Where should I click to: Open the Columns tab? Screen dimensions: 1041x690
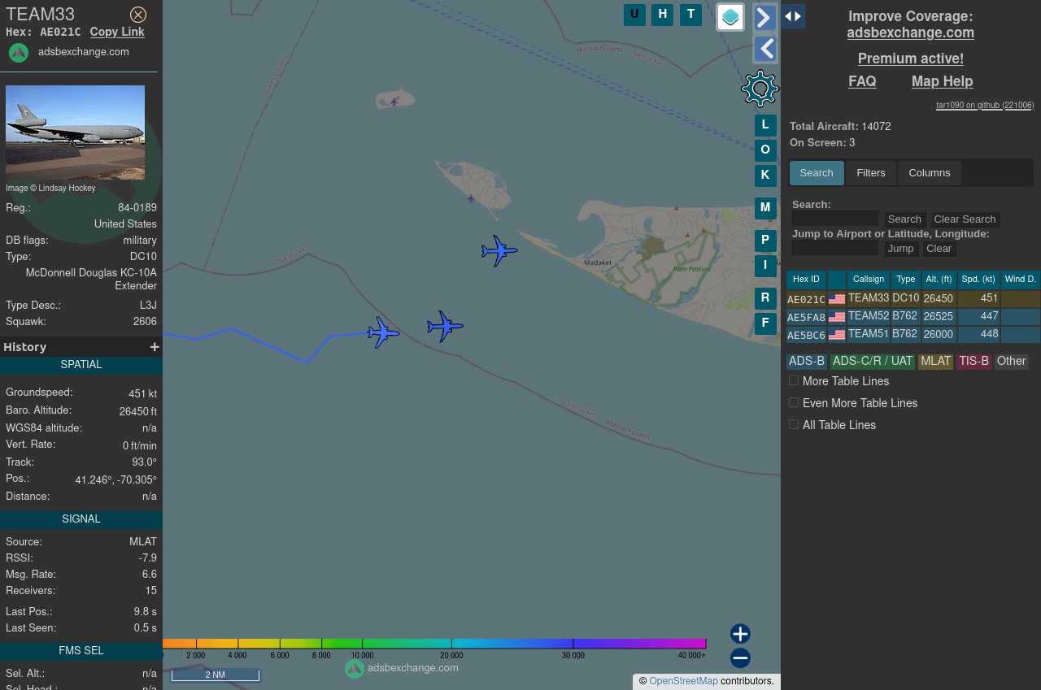click(x=930, y=173)
